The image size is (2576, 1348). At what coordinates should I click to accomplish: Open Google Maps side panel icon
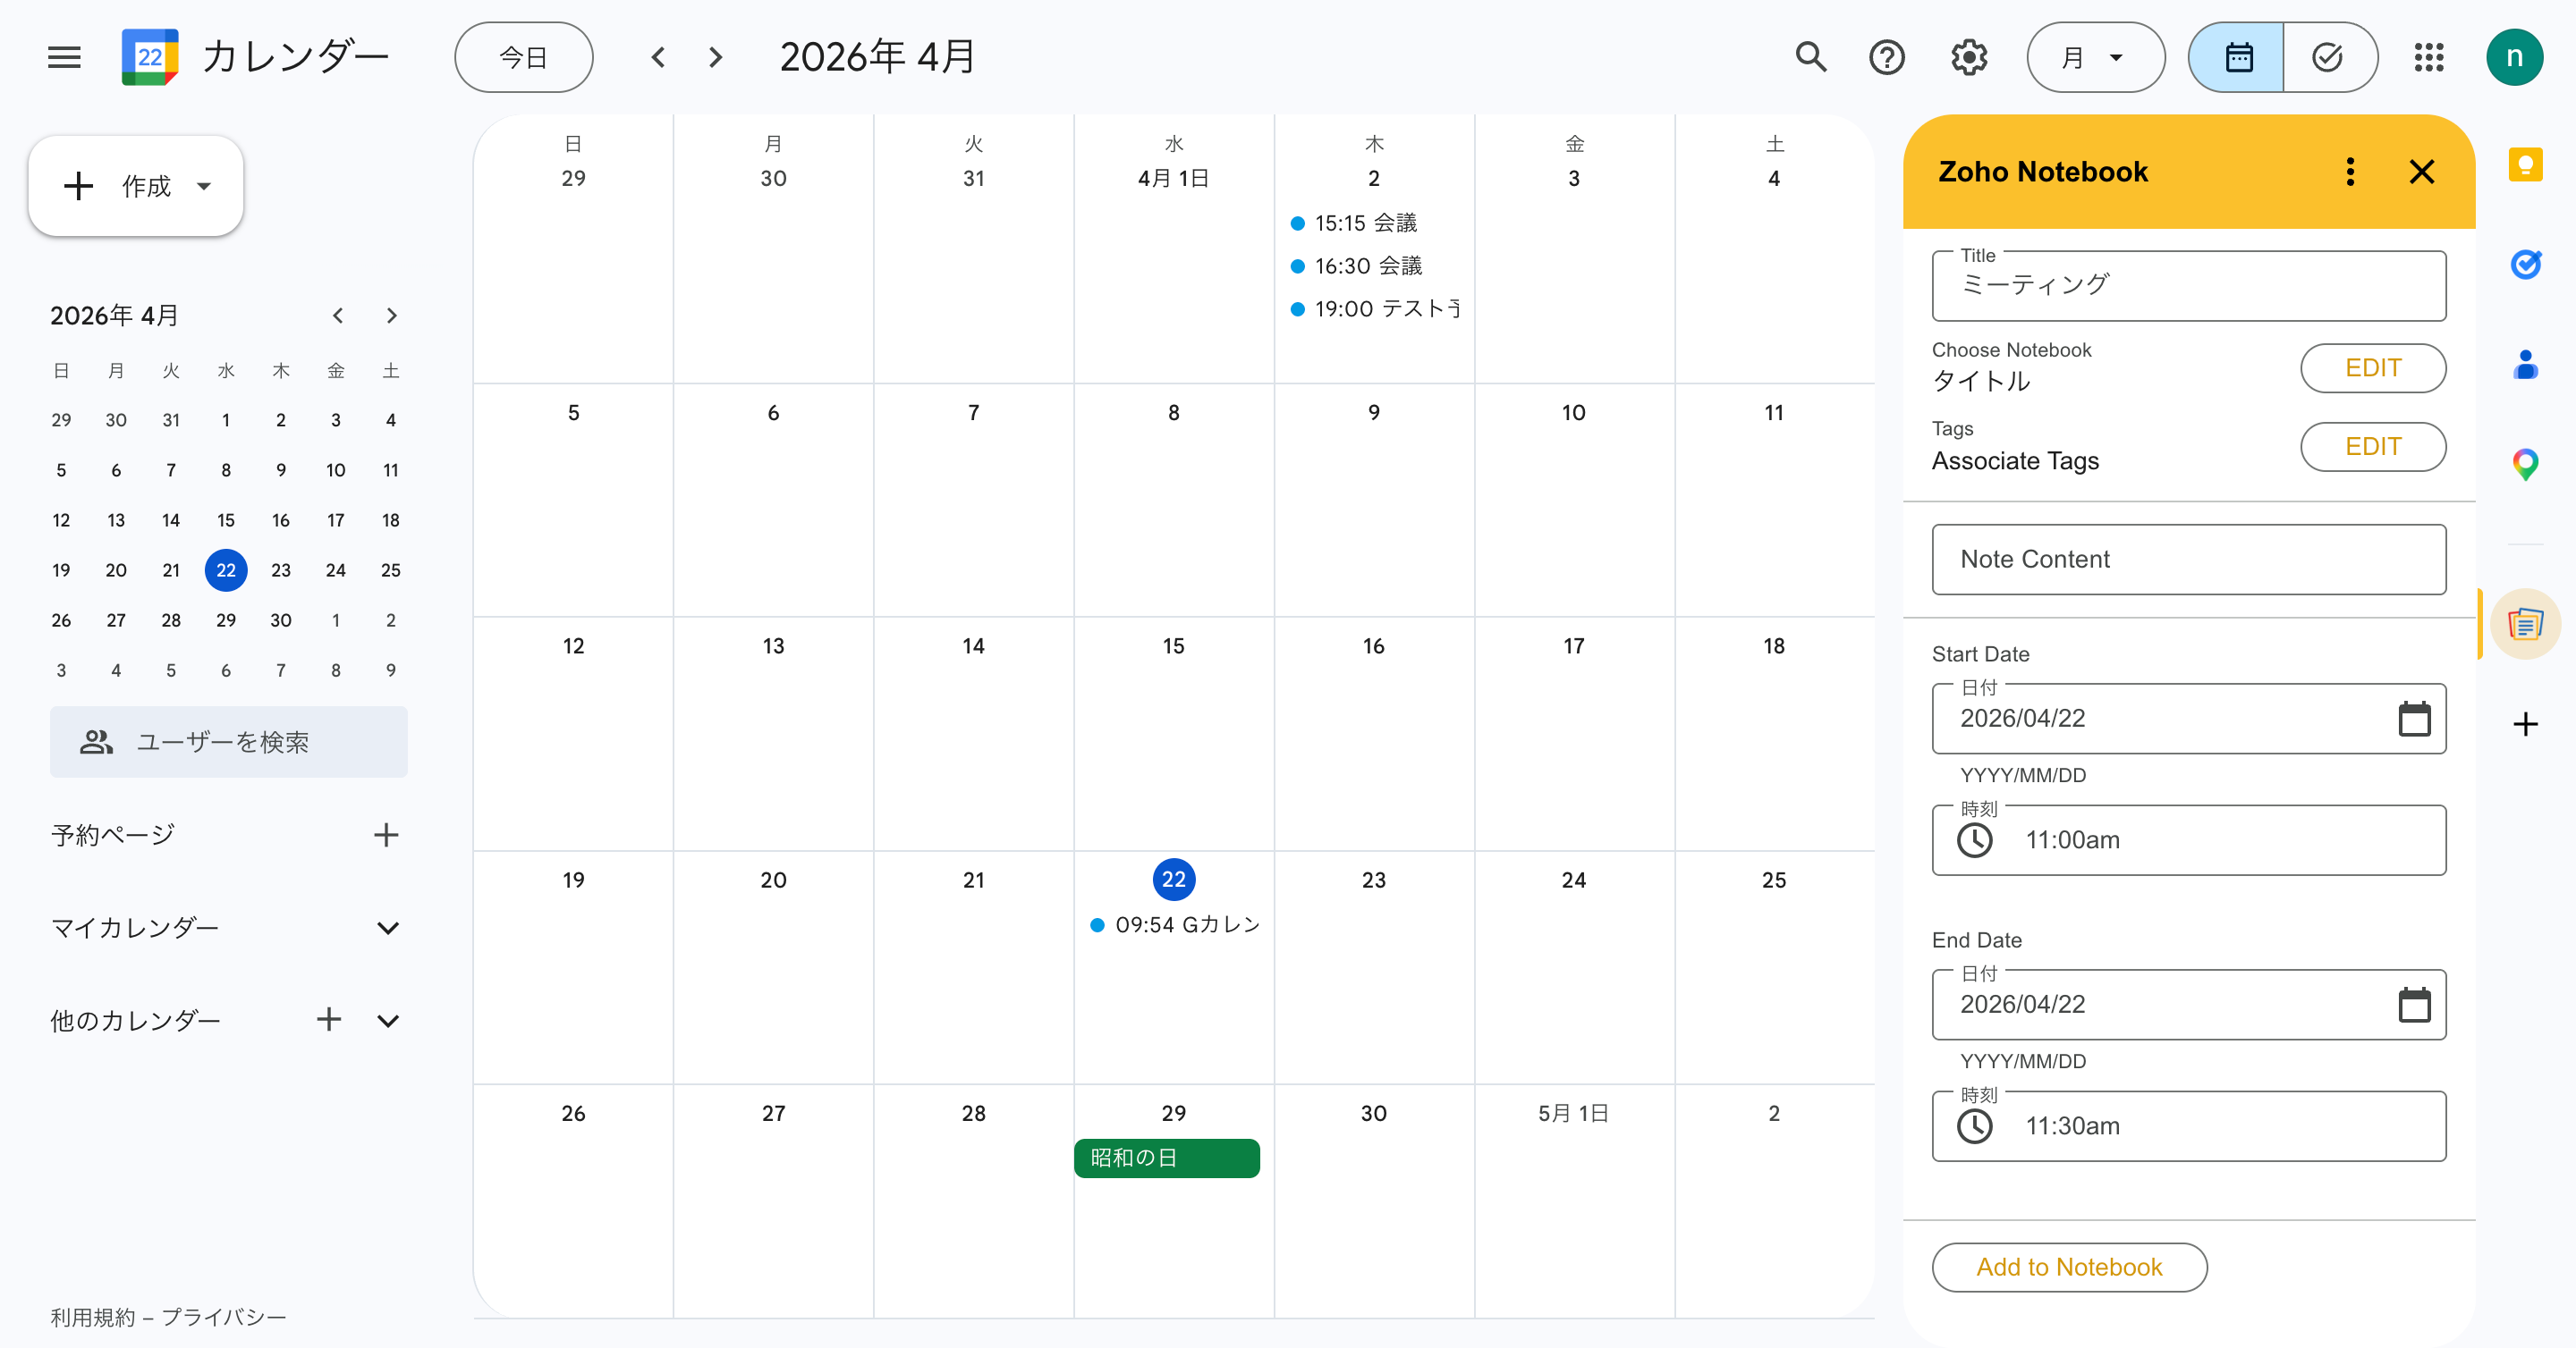coord(2525,464)
